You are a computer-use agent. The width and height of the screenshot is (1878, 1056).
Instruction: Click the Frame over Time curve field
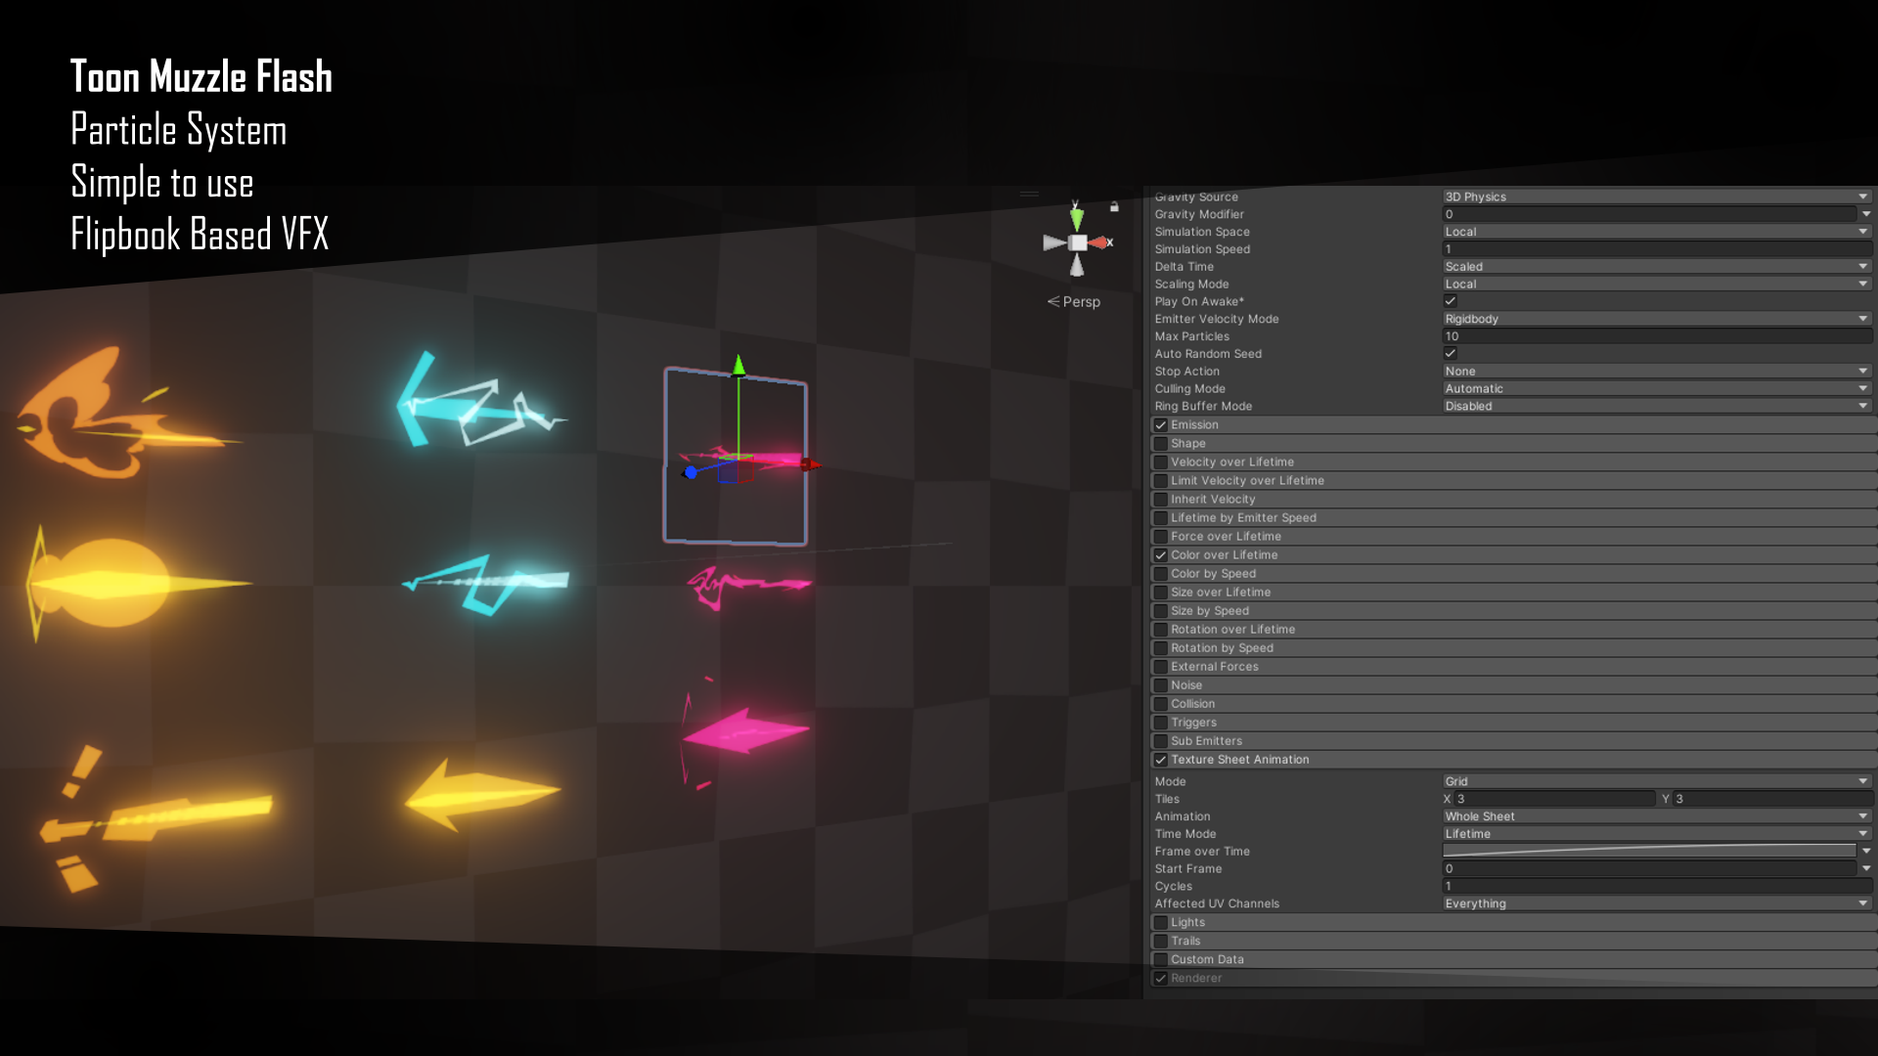1649,852
